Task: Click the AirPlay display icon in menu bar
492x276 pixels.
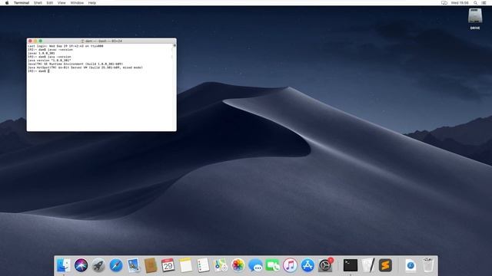Action: tap(444, 3)
